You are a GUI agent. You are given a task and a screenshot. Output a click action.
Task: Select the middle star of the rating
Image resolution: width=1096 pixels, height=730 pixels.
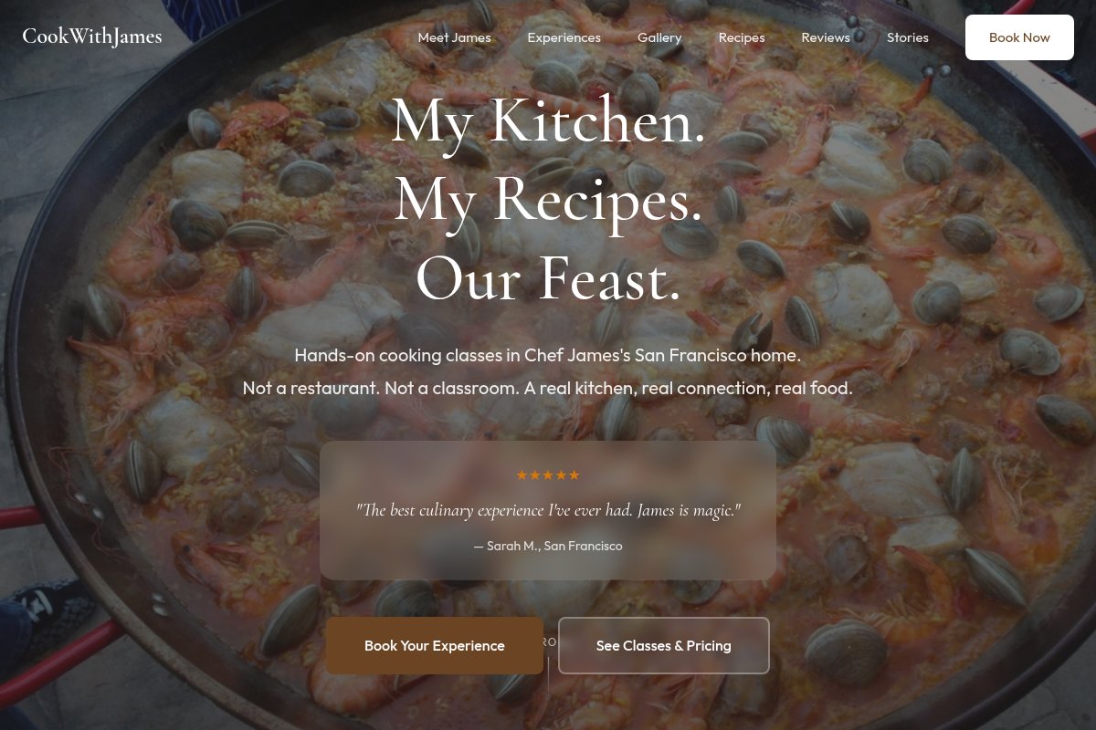click(548, 474)
